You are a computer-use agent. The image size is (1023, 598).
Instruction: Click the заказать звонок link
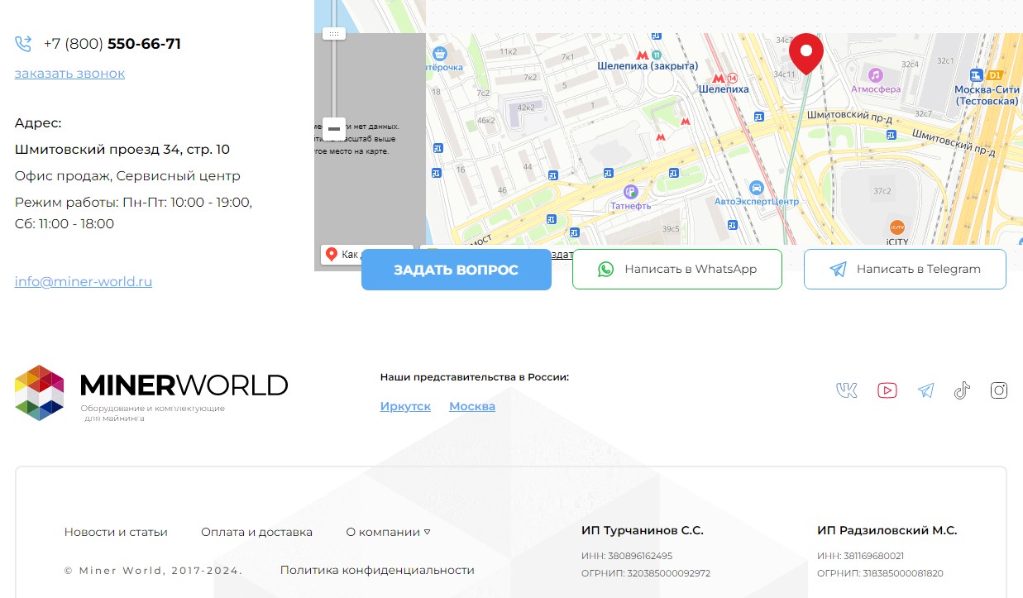pyautogui.click(x=69, y=73)
